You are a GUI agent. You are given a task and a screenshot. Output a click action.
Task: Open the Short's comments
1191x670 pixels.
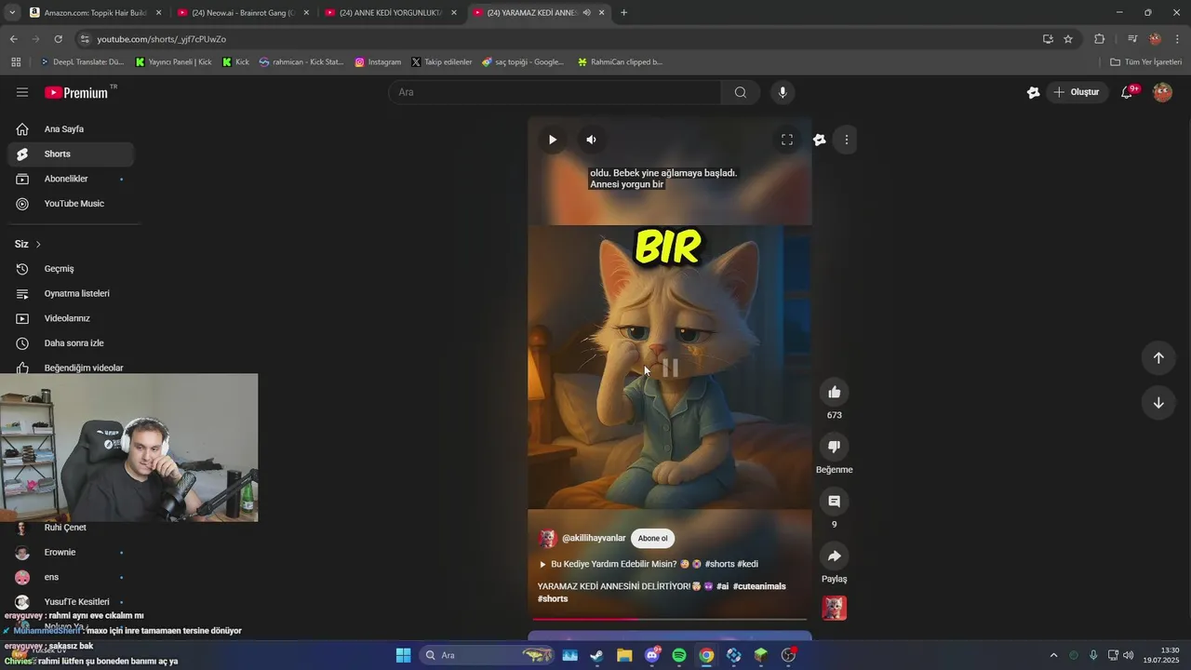(834, 502)
